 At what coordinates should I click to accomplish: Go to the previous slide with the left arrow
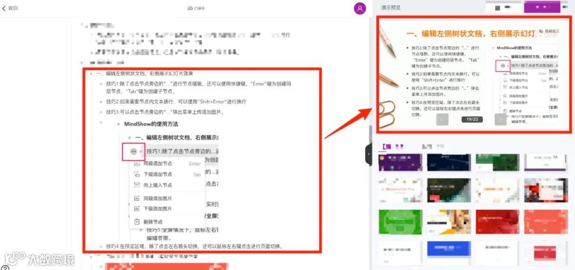442,119
